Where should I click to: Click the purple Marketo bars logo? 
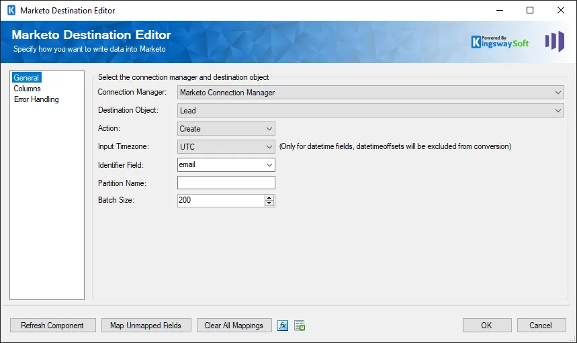tap(555, 41)
